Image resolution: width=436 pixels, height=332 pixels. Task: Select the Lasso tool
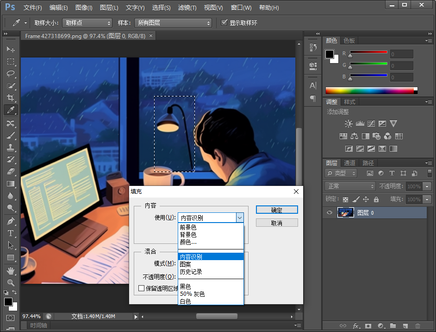(x=10, y=73)
